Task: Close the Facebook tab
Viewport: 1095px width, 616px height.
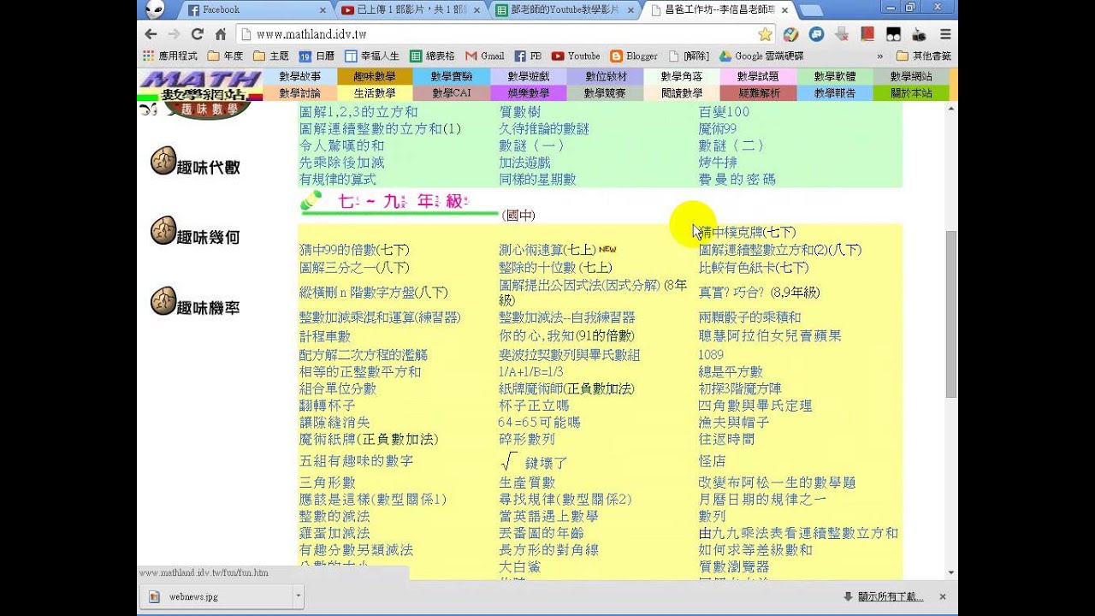Action: [x=323, y=10]
